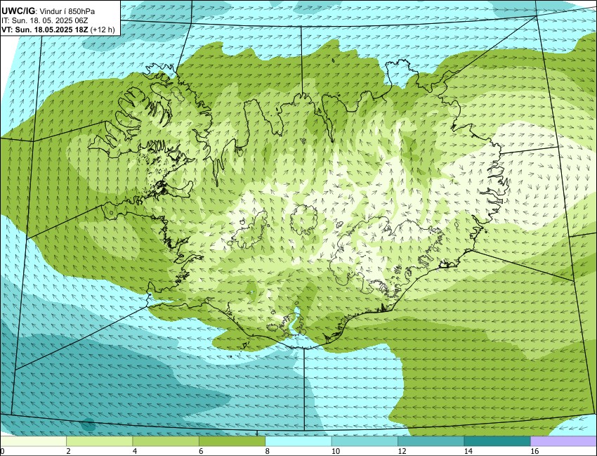This screenshot has height=456, width=597.
Task: Click the 'IT: Sun. 18. 05. 2025 06Z' line
Action: pyautogui.click(x=45, y=20)
